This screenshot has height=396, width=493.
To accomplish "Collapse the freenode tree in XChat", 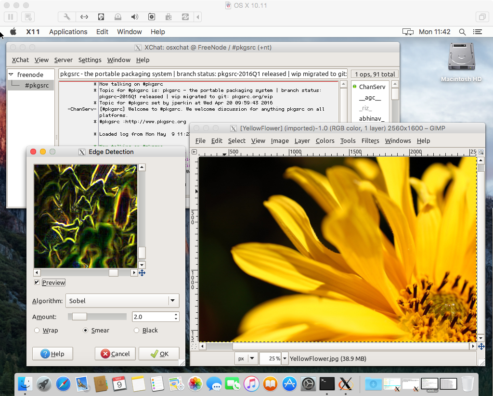I will [x=11, y=75].
